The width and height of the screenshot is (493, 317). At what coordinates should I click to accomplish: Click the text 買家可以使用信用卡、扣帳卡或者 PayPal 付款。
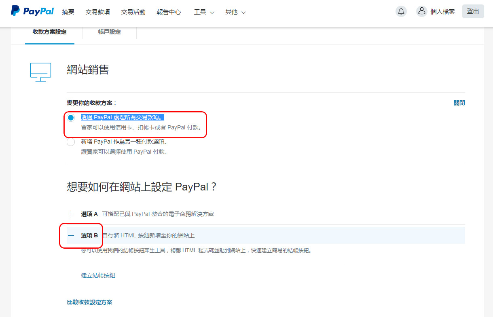pyautogui.click(x=141, y=128)
